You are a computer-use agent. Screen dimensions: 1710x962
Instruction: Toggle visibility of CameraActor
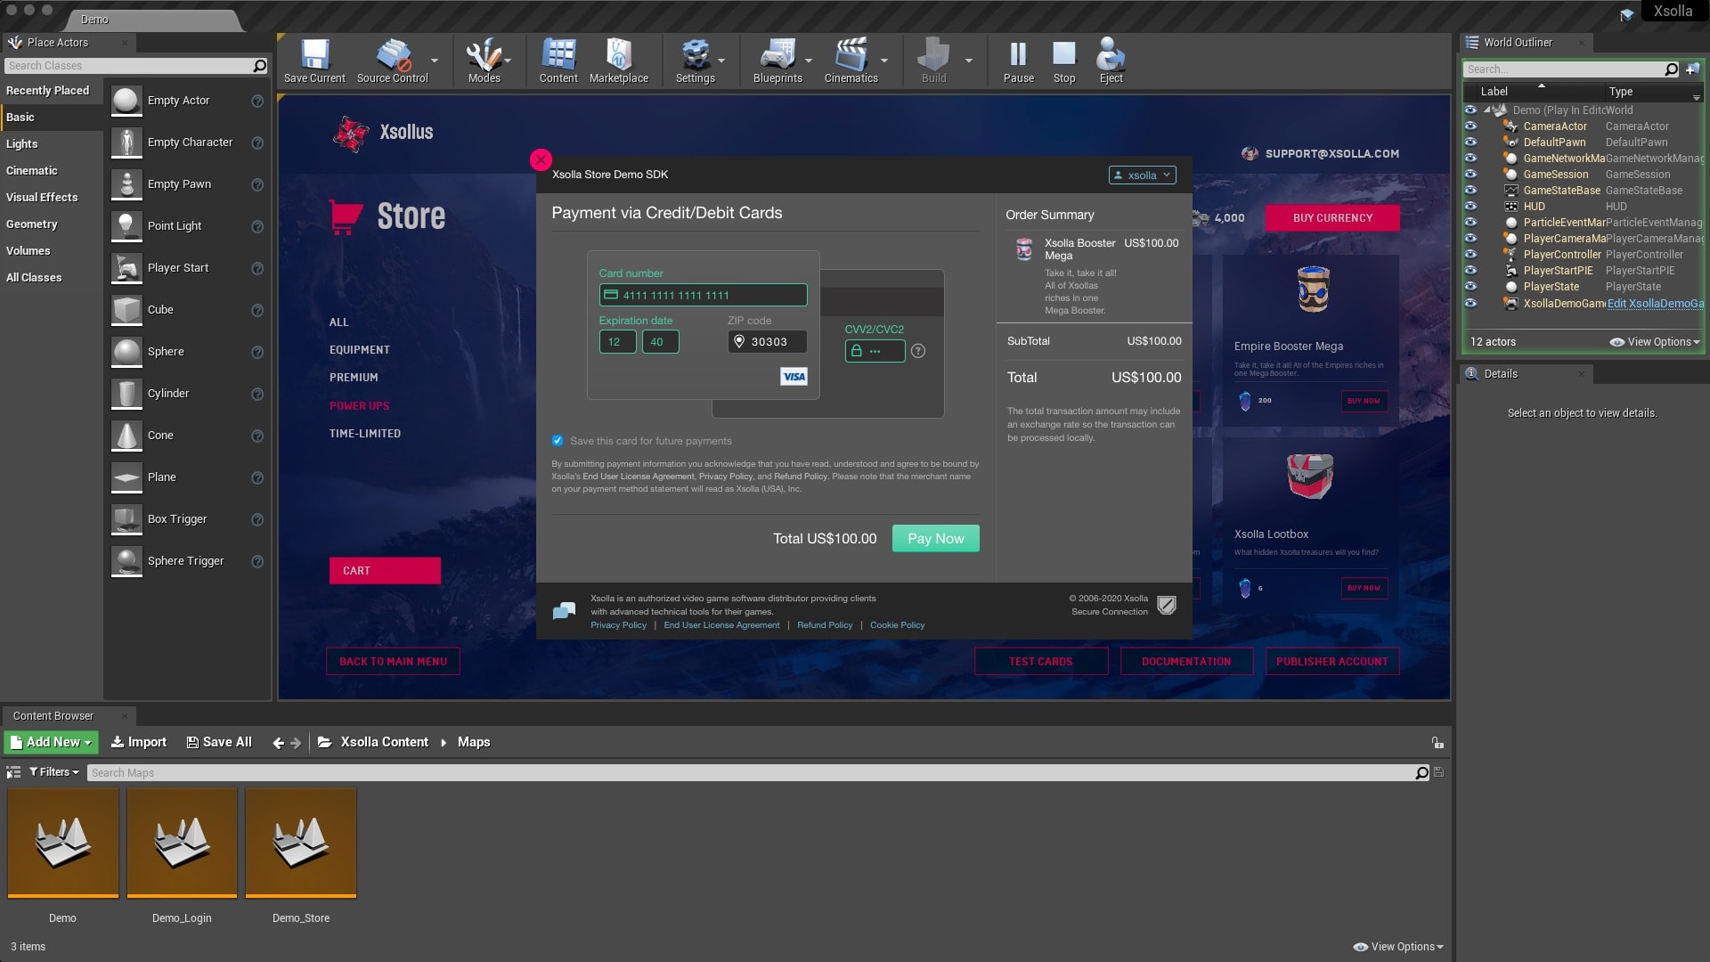click(1470, 126)
